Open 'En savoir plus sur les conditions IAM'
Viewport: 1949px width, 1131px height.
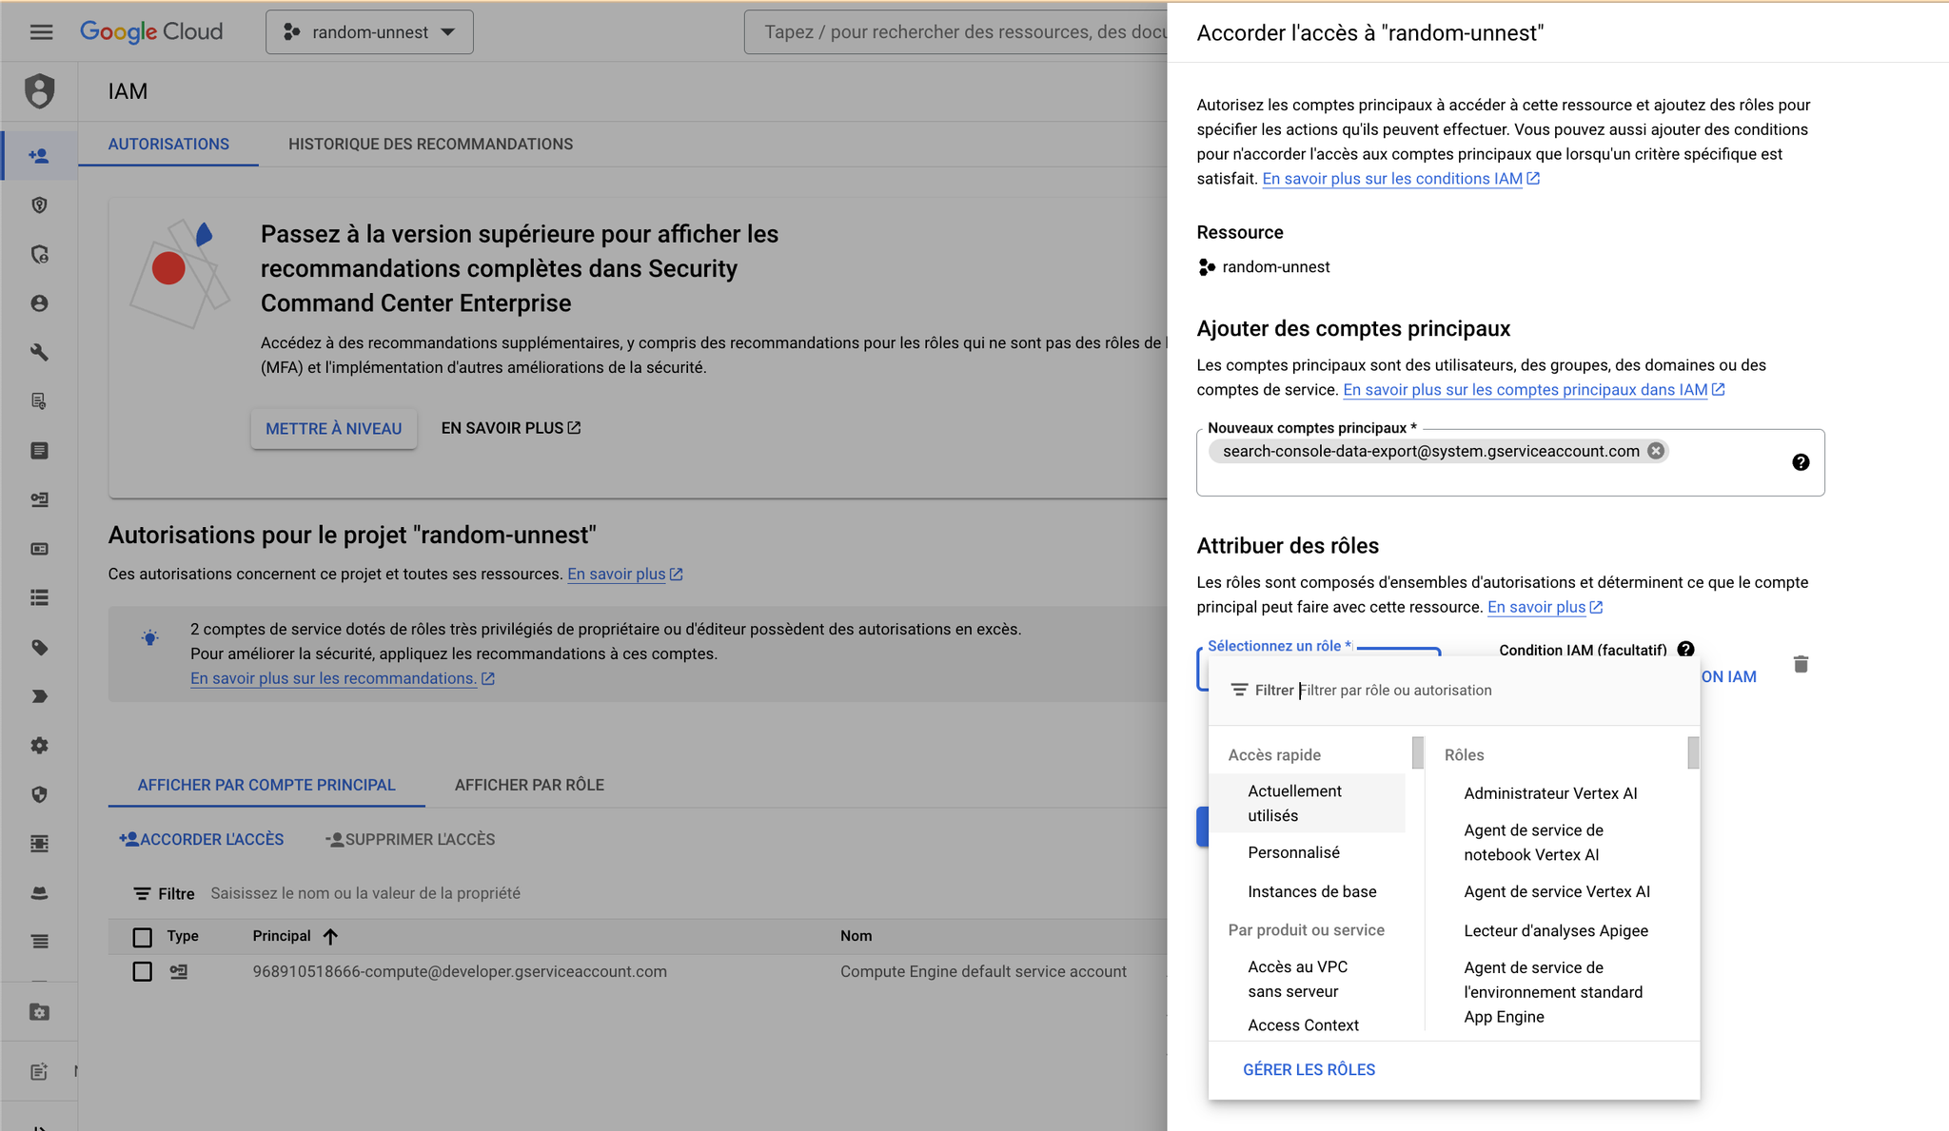click(x=1401, y=179)
